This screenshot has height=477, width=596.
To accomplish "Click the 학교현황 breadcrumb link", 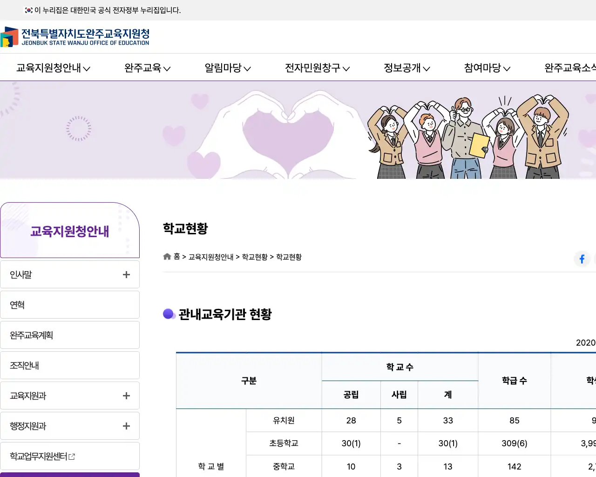I will (255, 257).
